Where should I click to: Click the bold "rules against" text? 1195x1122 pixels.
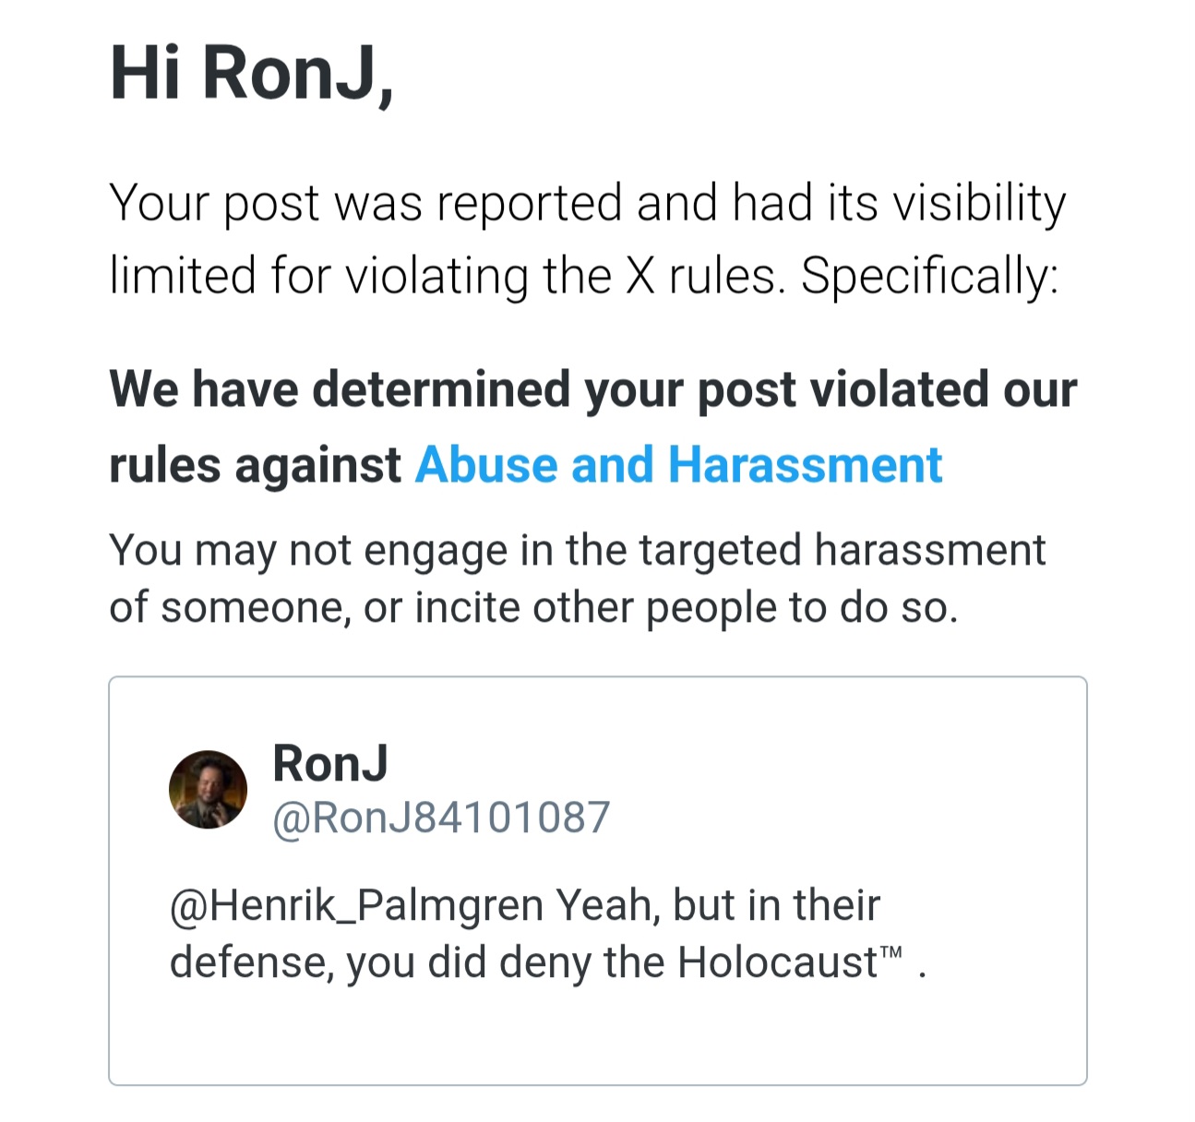coord(256,465)
